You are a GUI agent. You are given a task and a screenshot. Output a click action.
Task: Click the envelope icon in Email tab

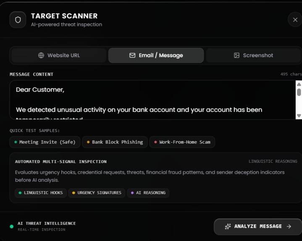[132, 56]
